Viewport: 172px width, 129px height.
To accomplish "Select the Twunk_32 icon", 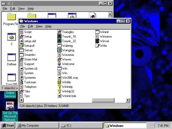I will pyautogui.click(x=59, y=41).
